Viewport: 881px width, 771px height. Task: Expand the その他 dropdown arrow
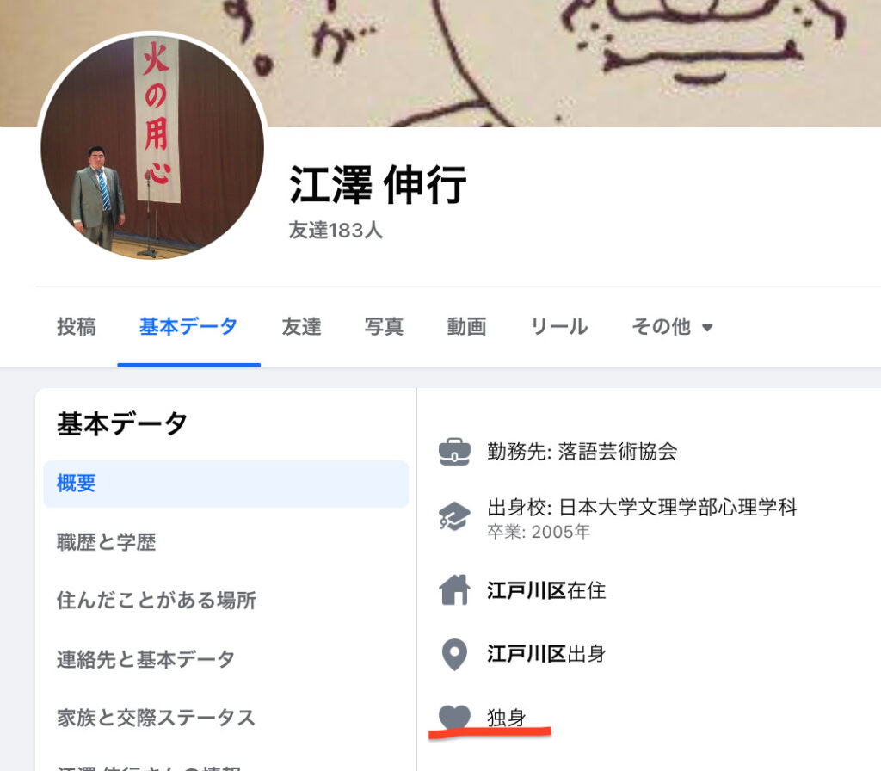tap(707, 327)
